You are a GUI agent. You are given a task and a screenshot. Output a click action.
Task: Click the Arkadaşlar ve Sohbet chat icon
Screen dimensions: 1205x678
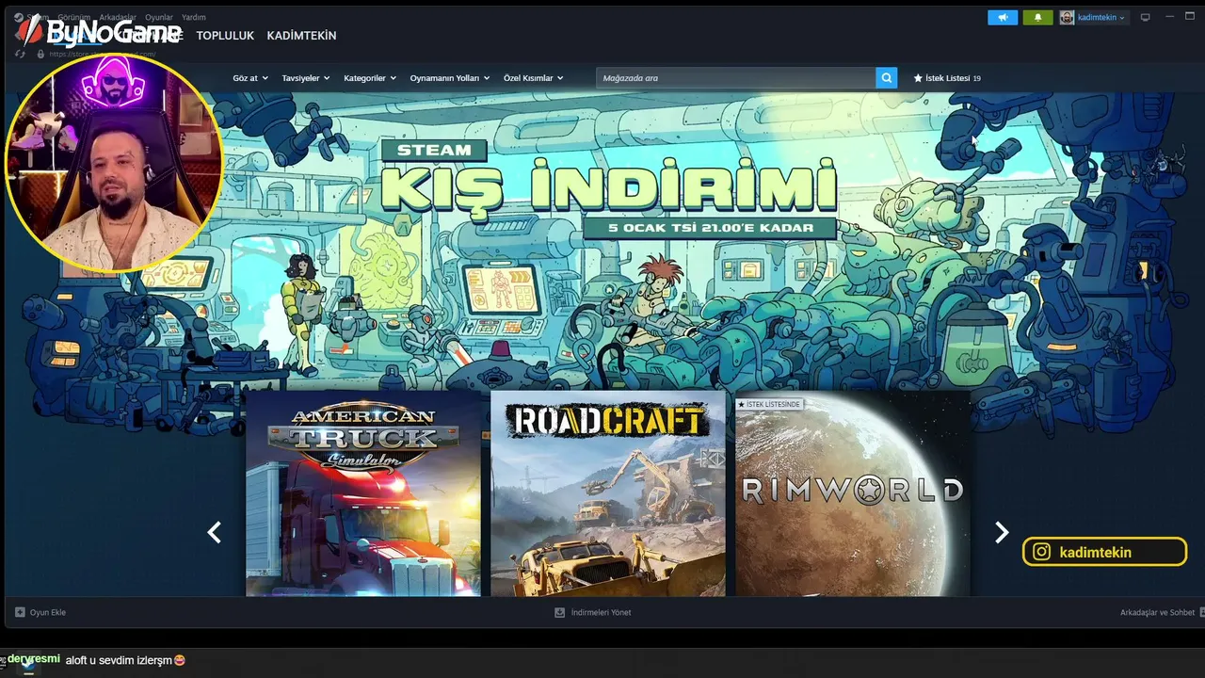(x=1201, y=612)
